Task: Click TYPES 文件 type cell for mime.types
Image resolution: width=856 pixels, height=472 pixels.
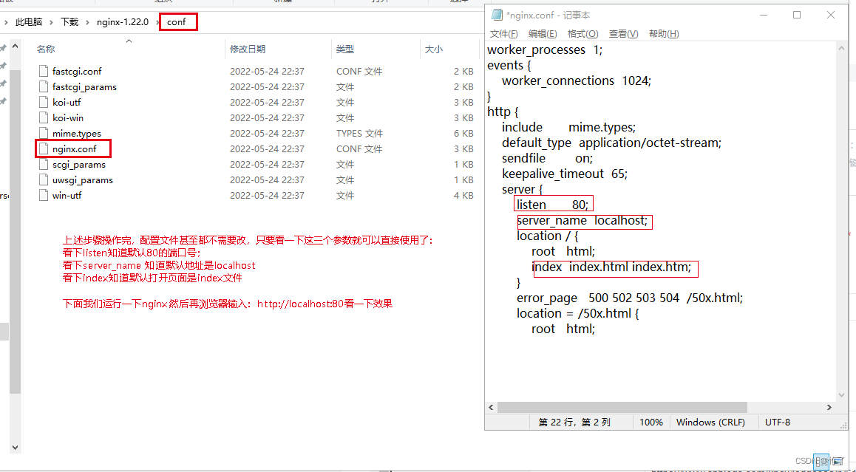Action: 359,133
